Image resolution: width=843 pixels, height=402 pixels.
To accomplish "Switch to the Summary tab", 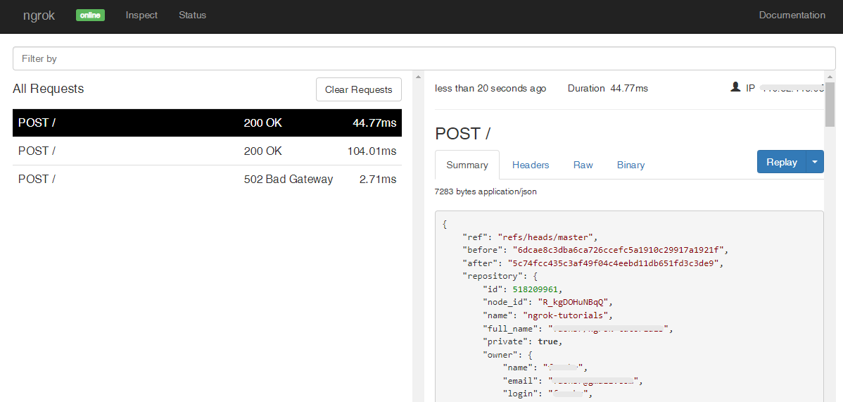I will pyautogui.click(x=467, y=165).
